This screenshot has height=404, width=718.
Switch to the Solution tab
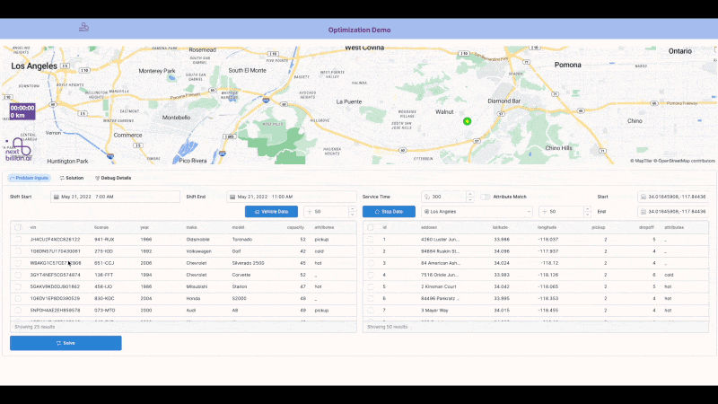pos(72,178)
